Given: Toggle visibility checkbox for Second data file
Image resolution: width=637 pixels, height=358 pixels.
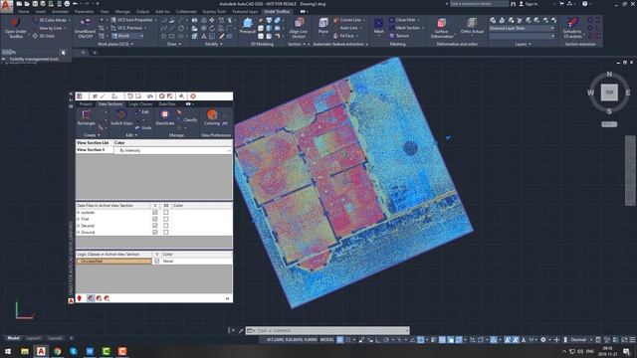Looking at the screenshot, I should point(155,226).
